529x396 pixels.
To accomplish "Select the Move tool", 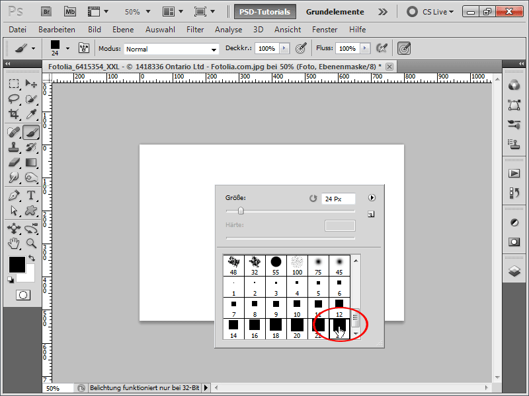I will pyautogui.click(x=31, y=83).
